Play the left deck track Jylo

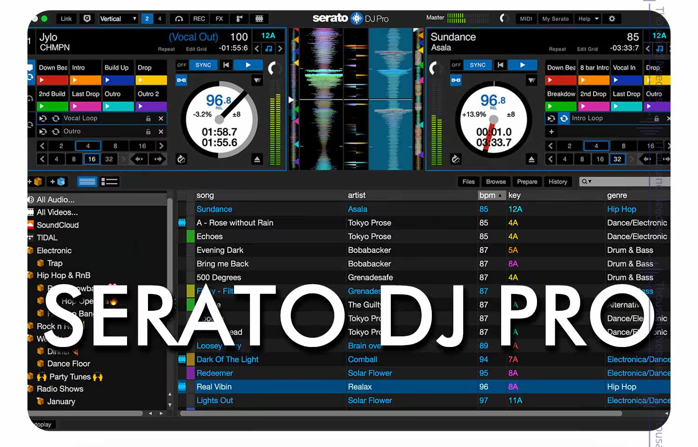pos(248,65)
